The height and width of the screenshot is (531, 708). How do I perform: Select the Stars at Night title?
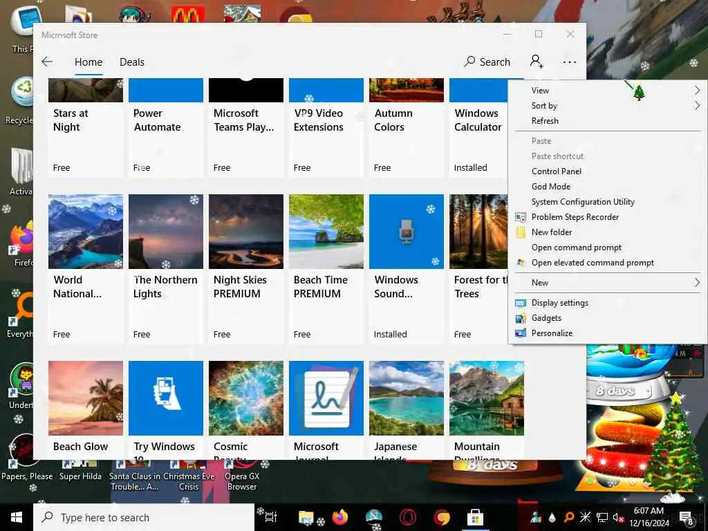71,120
